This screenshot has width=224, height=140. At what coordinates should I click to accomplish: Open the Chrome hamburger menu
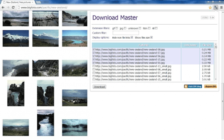click(221, 8)
